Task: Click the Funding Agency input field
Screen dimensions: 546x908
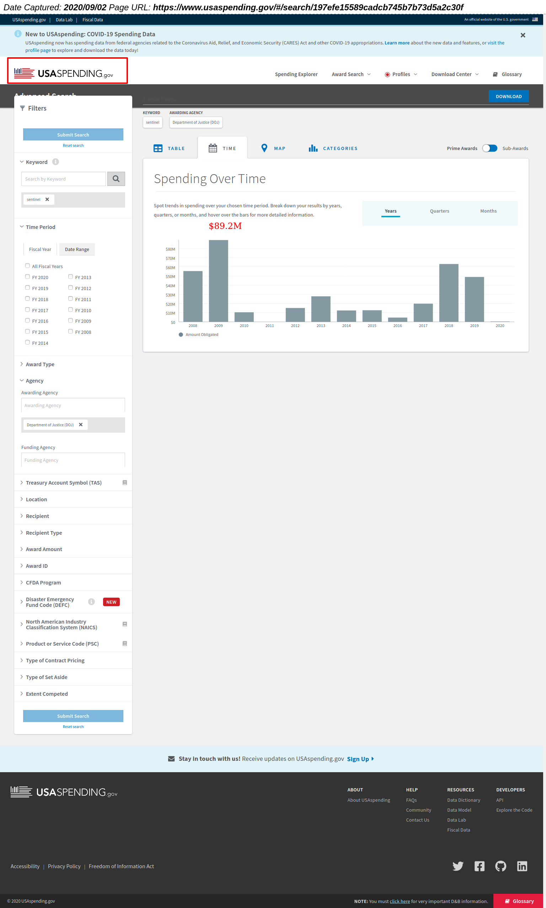Action: click(73, 460)
